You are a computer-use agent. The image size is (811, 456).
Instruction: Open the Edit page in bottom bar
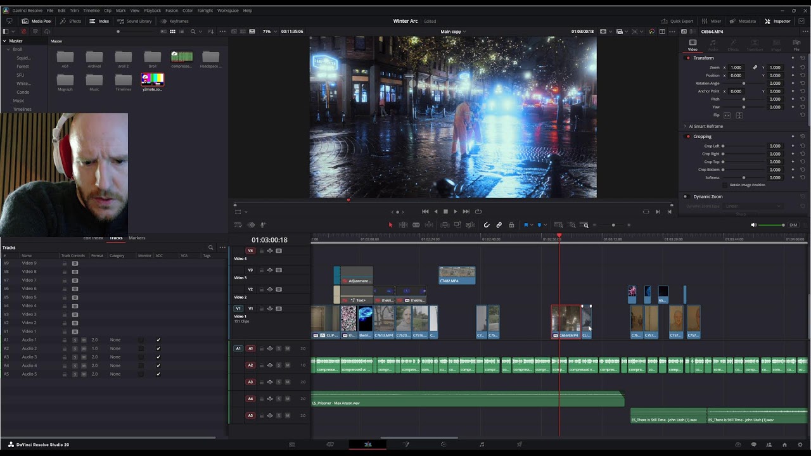point(367,445)
